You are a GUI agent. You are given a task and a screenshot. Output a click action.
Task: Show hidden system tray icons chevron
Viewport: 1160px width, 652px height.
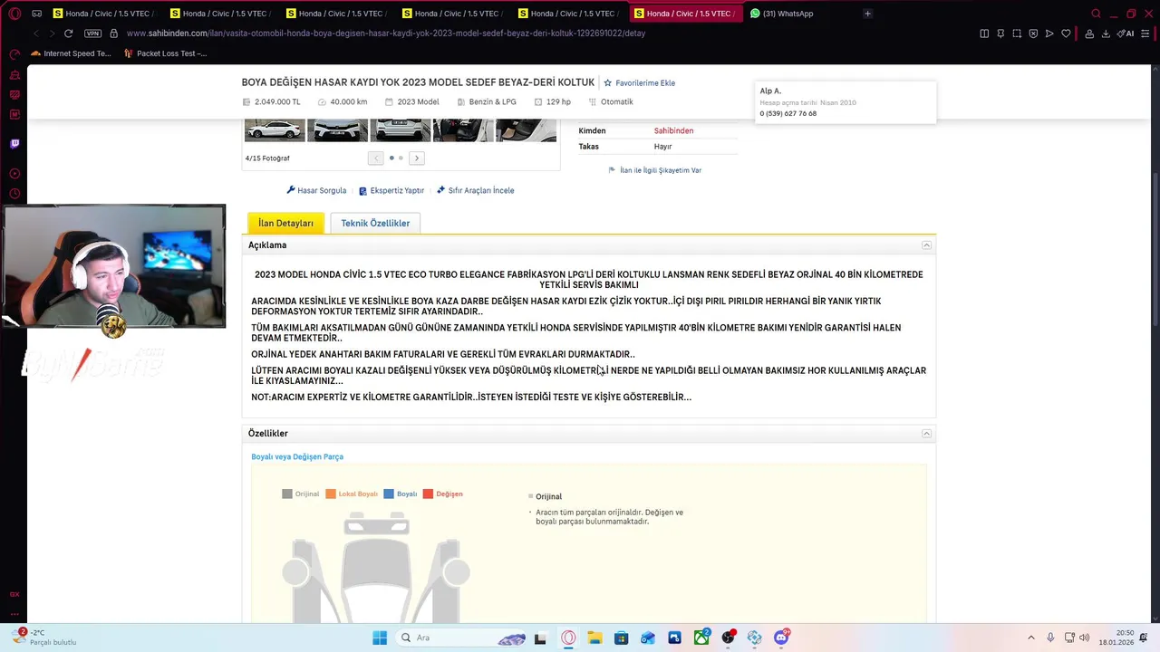coord(1030,638)
